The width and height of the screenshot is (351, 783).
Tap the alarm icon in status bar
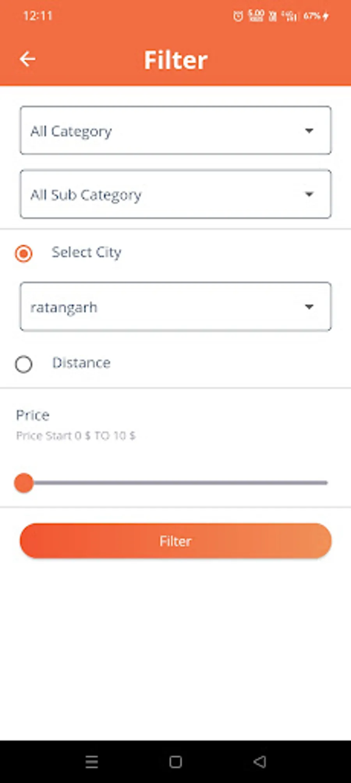tap(238, 16)
